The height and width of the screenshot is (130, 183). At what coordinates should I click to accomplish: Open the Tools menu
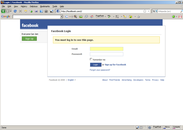pyautogui.click(x=55, y=6)
